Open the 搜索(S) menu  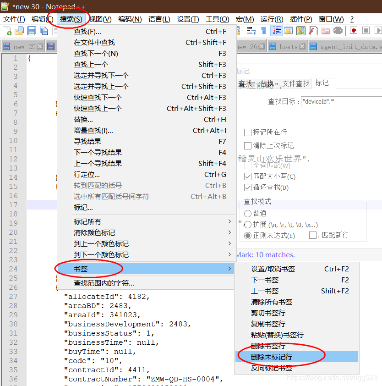(x=71, y=19)
